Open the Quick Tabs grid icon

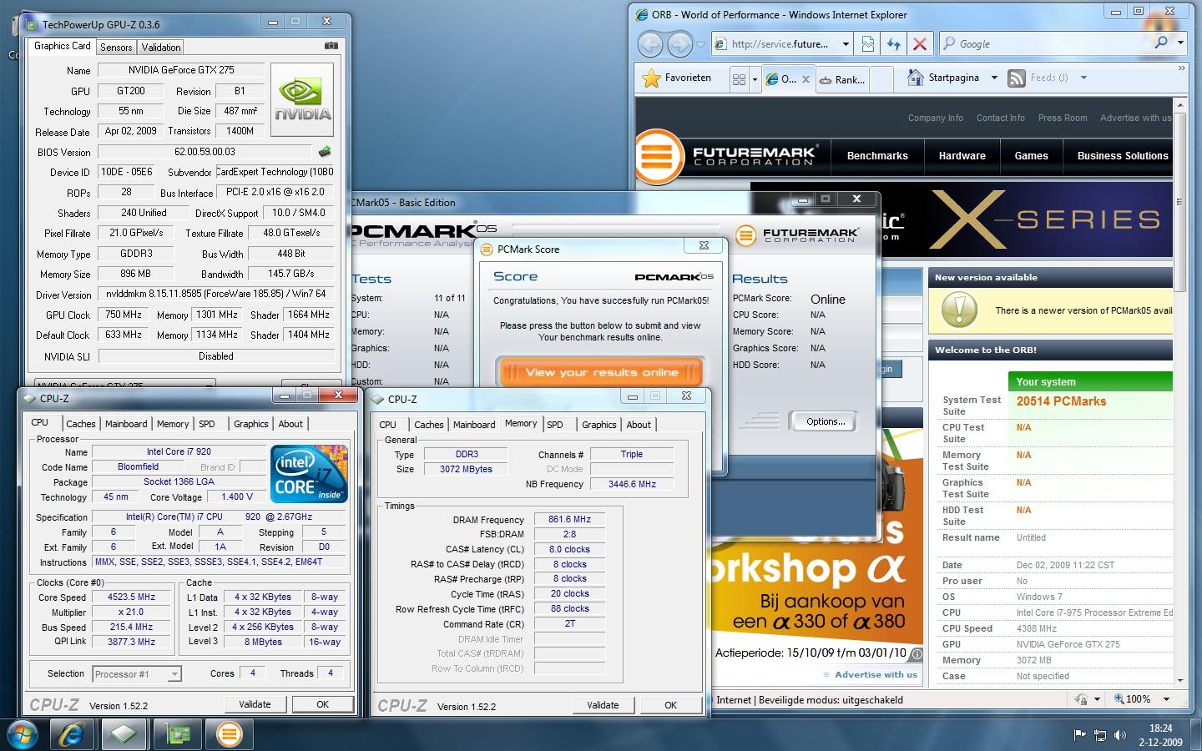point(739,79)
